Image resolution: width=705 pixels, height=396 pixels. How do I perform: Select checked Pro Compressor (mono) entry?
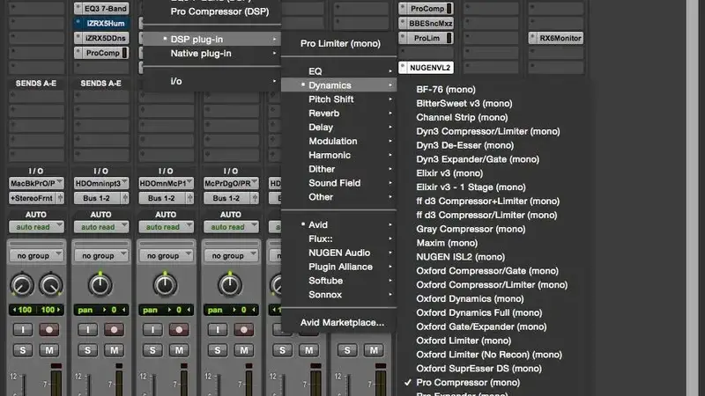pyautogui.click(x=468, y=383)
